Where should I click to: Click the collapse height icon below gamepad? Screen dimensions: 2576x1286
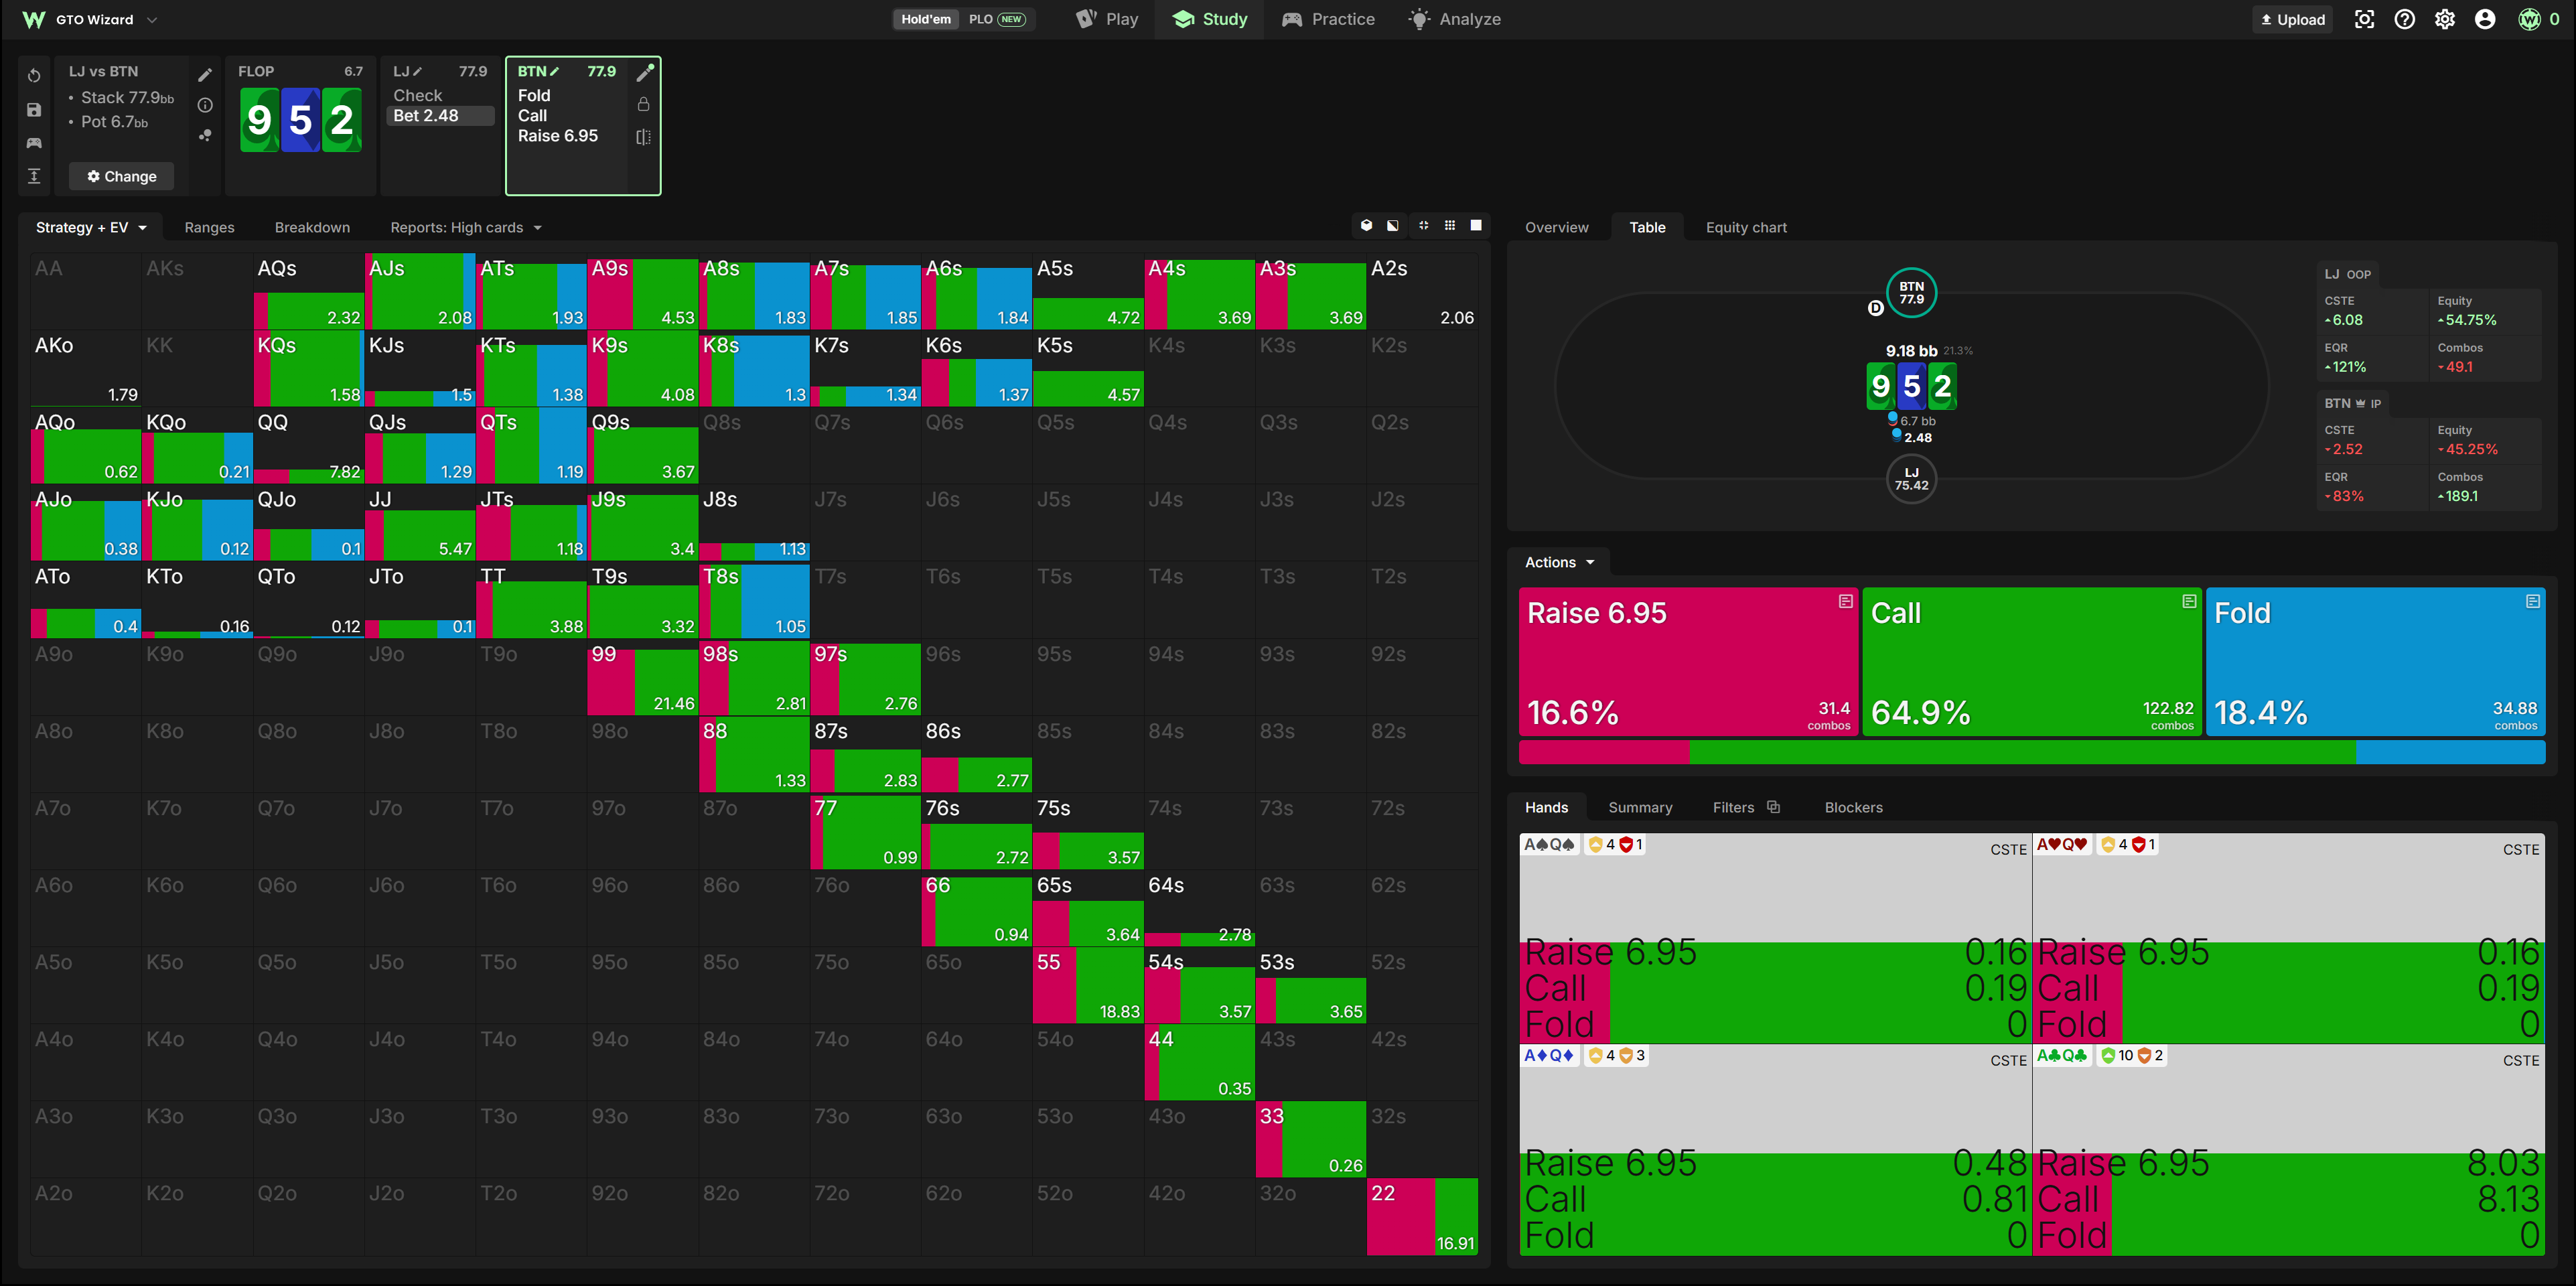(x=34, y=176)
